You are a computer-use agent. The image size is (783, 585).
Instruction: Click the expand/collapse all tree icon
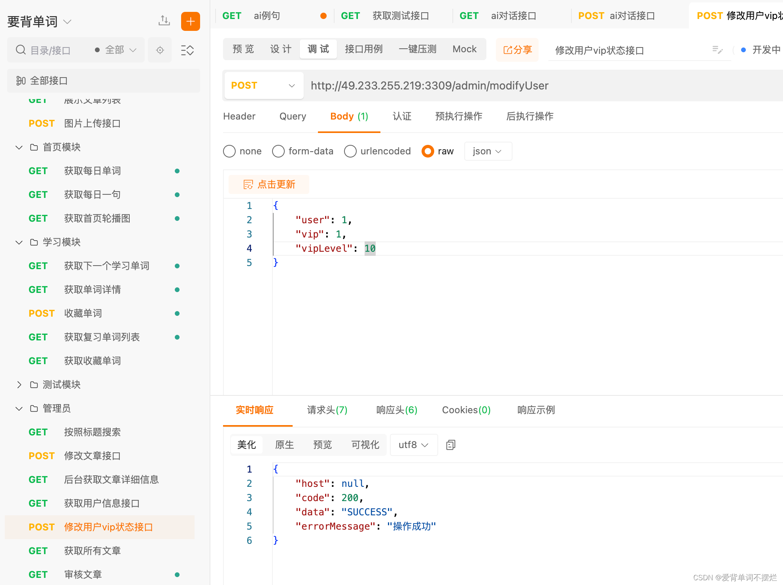click(187, 50)
